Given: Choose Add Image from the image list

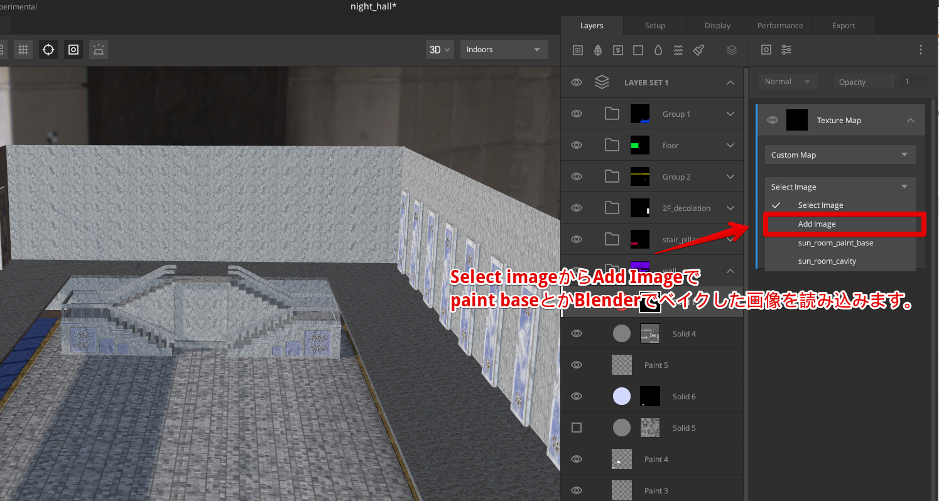Looking at the screenshot, I should click(x=817, y=224).
